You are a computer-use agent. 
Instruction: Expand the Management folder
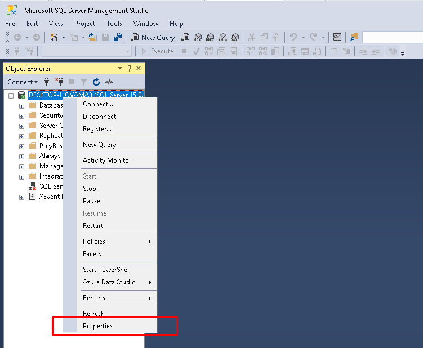pos(21,167)
